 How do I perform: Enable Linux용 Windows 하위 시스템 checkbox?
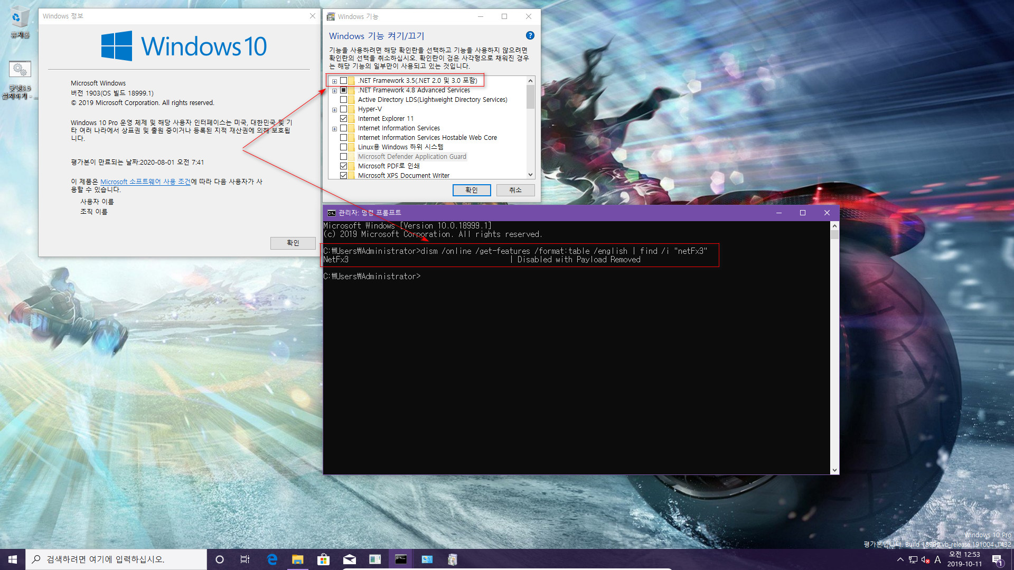pos(343,147)
